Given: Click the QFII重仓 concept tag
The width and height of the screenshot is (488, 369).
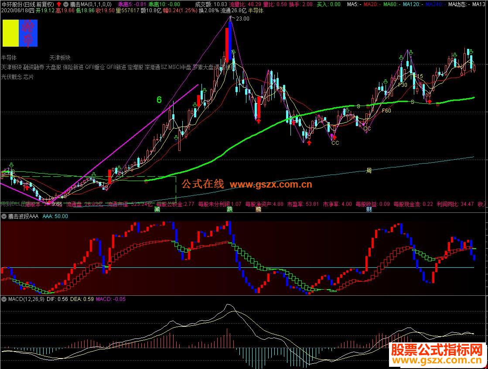Looking at the screenshot, I should [x=95, y=67].
